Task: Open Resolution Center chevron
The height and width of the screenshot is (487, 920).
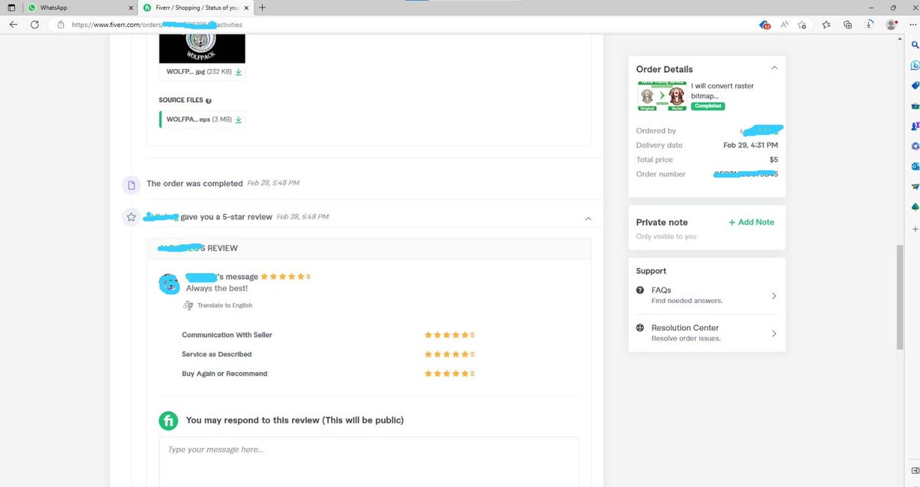Action: tap(774, 333)
